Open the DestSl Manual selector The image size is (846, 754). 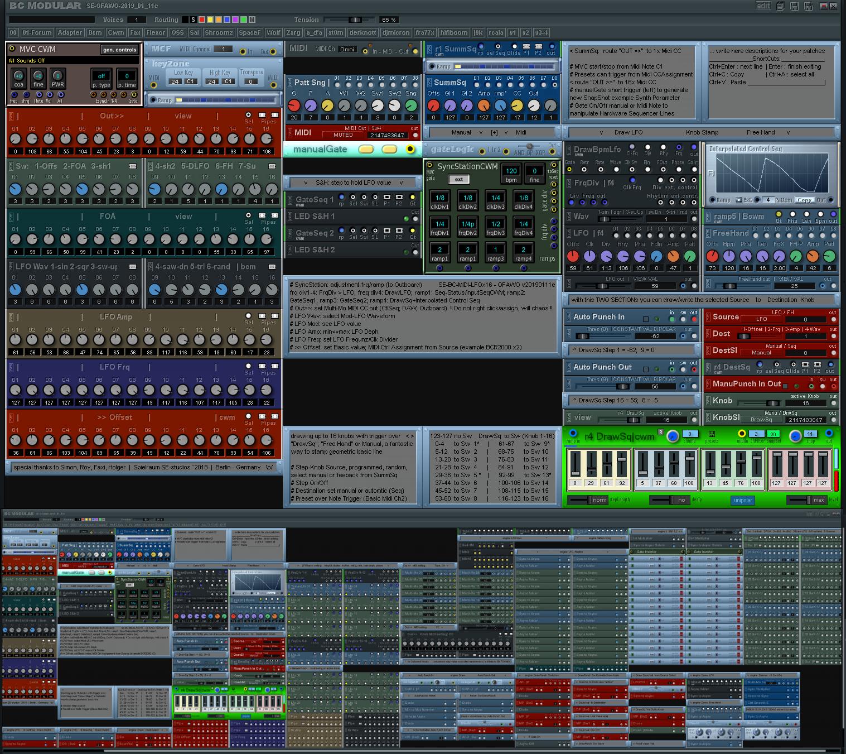point(761,353)
